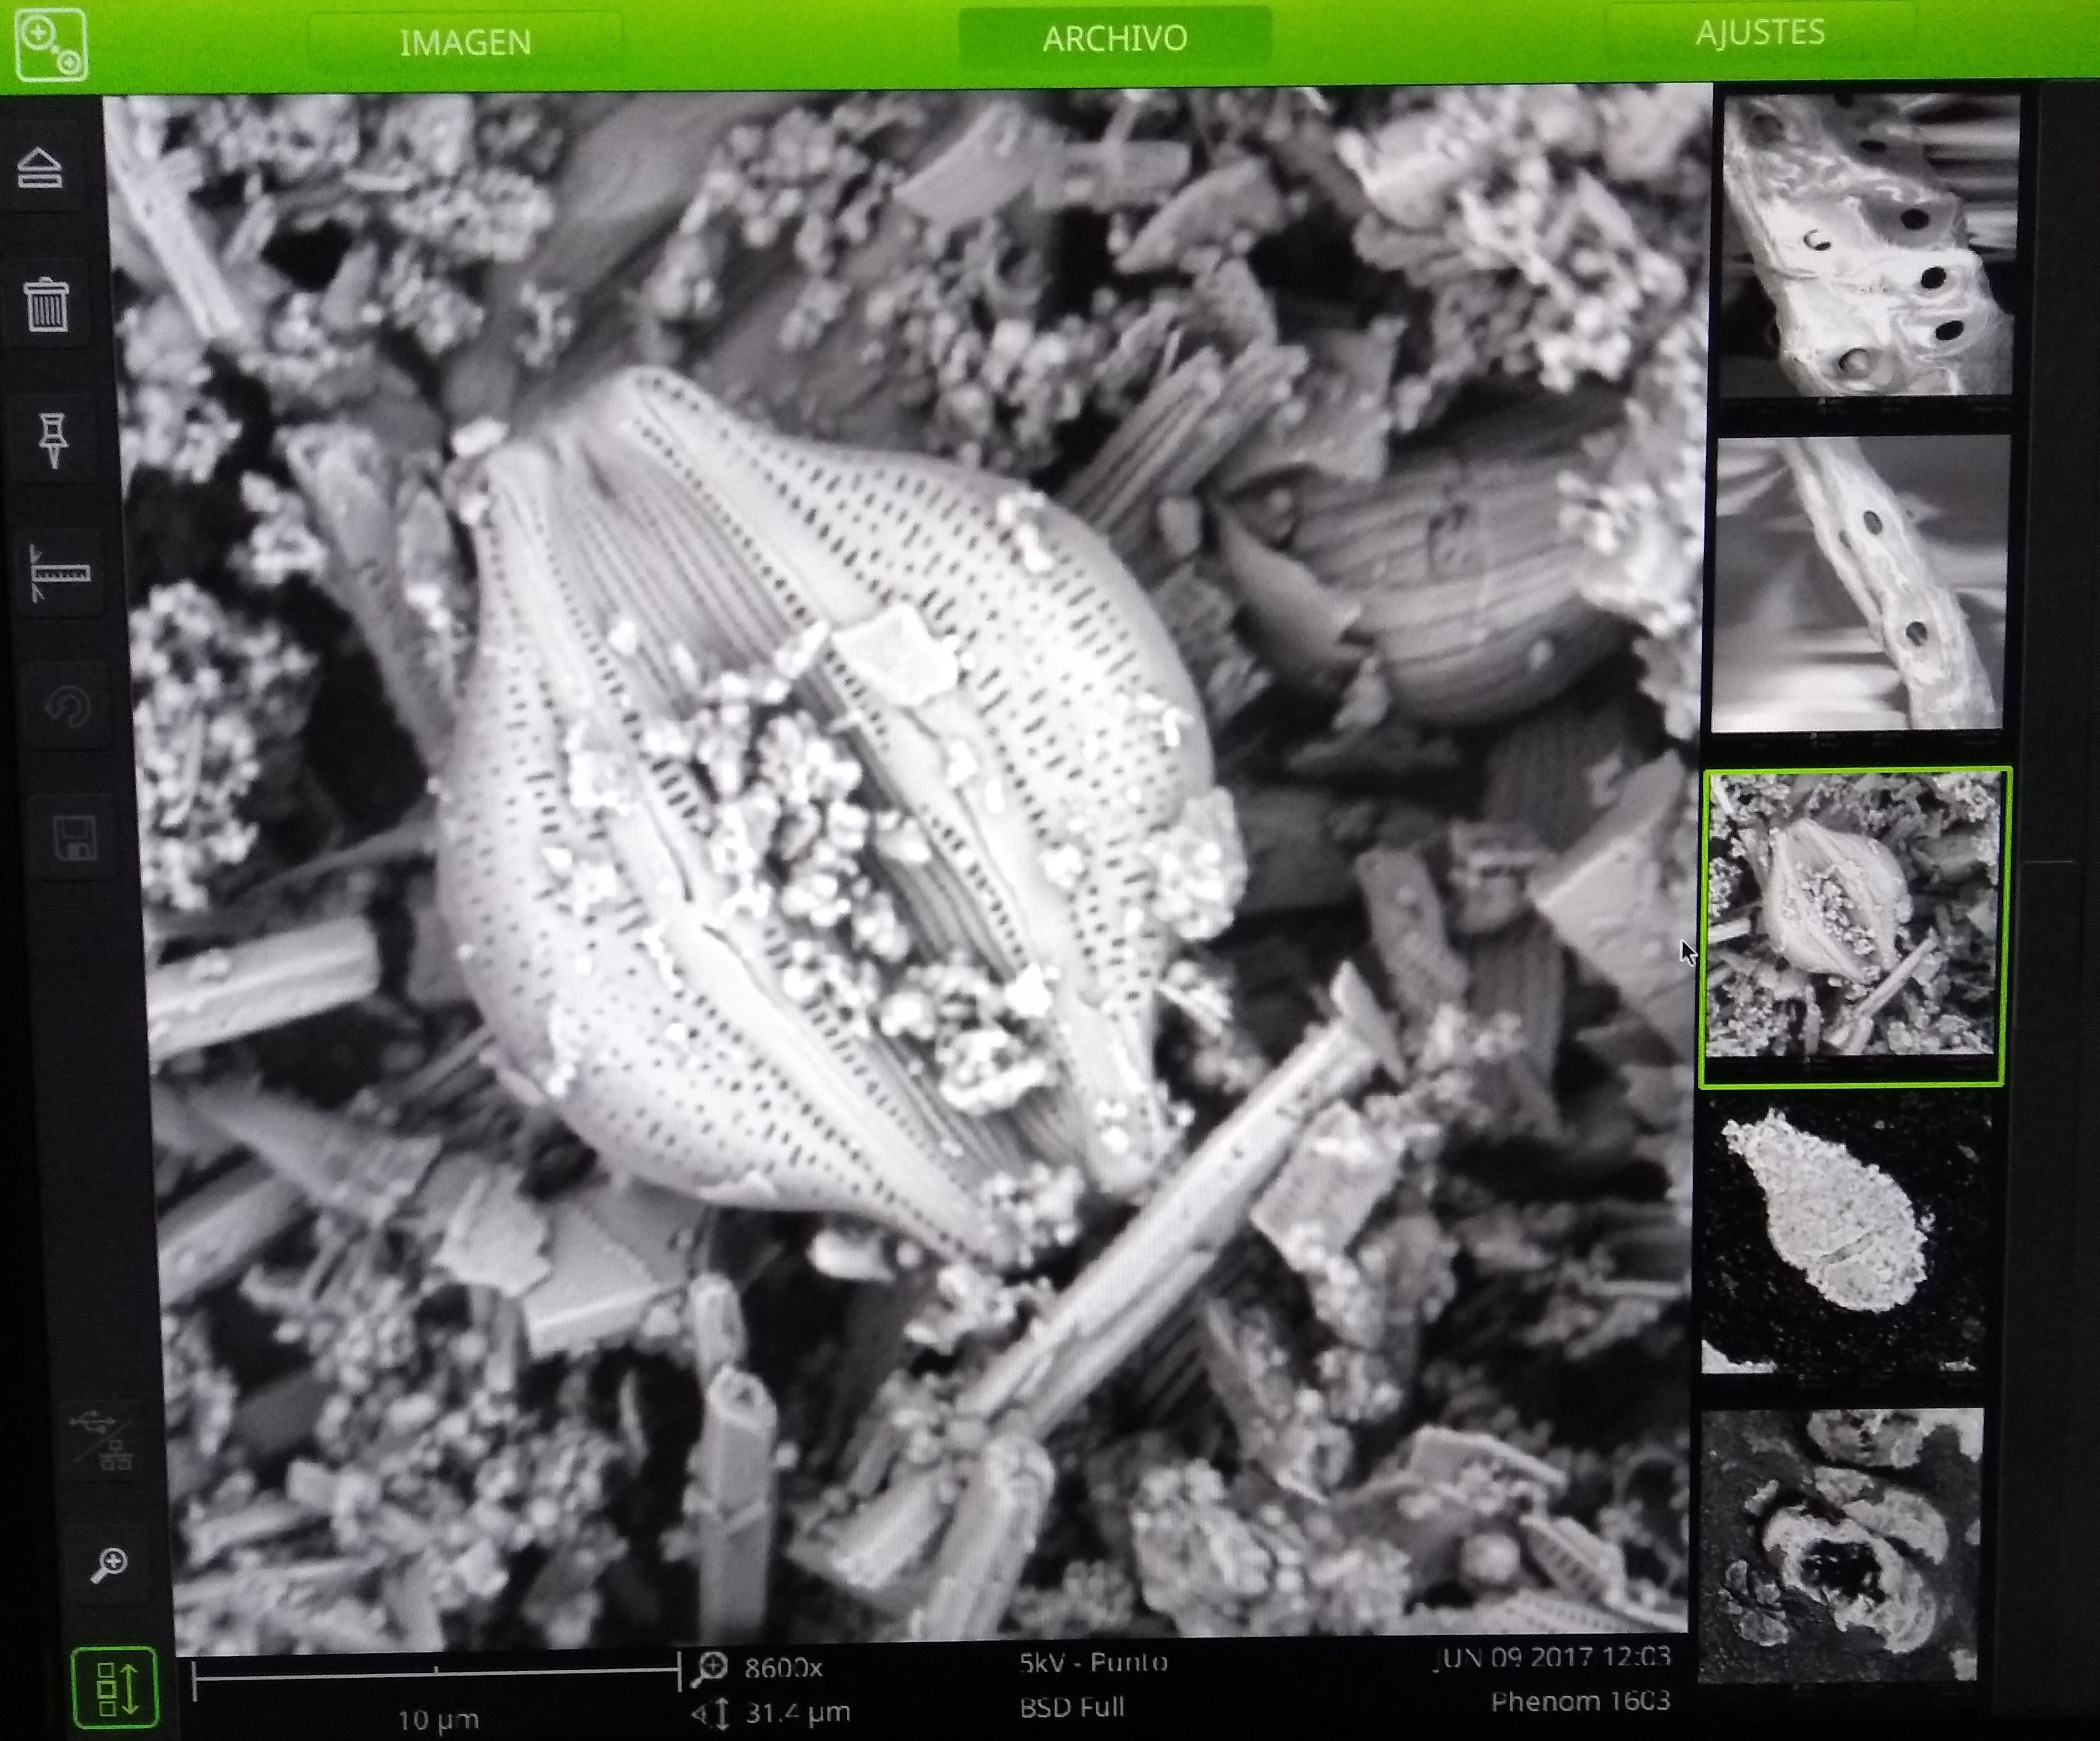Toggle the green sort order button
The width and height of the screenshot is (2100, 1741).
pos(116,1687)
